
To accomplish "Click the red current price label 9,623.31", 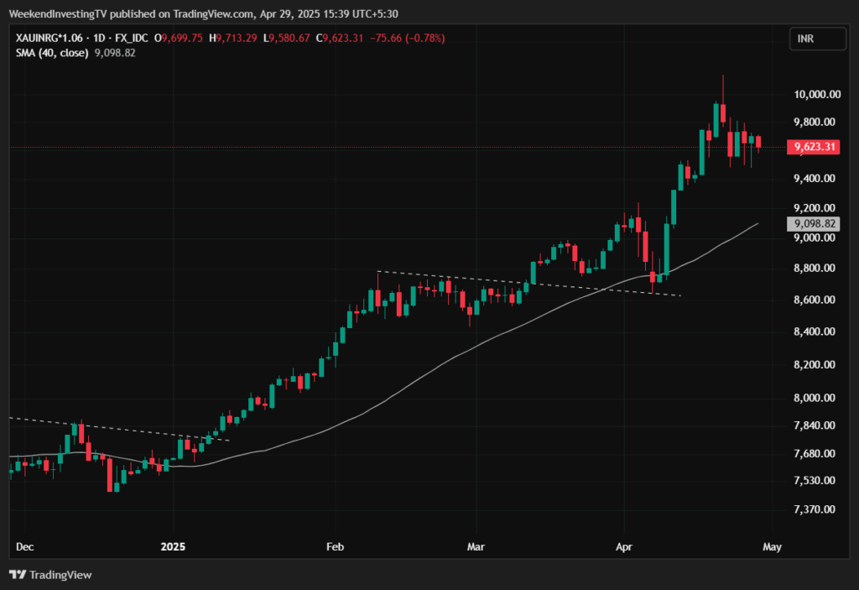I will pos(814,146).
